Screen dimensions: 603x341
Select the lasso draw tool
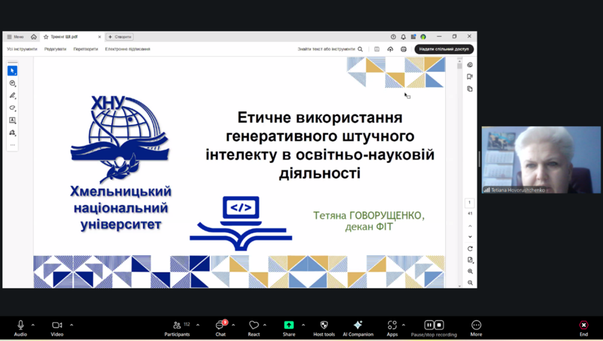pyautogui.click(x=12, y=108)
